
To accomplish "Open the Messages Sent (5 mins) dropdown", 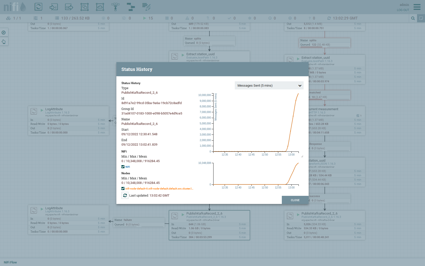I will (x=269, y=86).
